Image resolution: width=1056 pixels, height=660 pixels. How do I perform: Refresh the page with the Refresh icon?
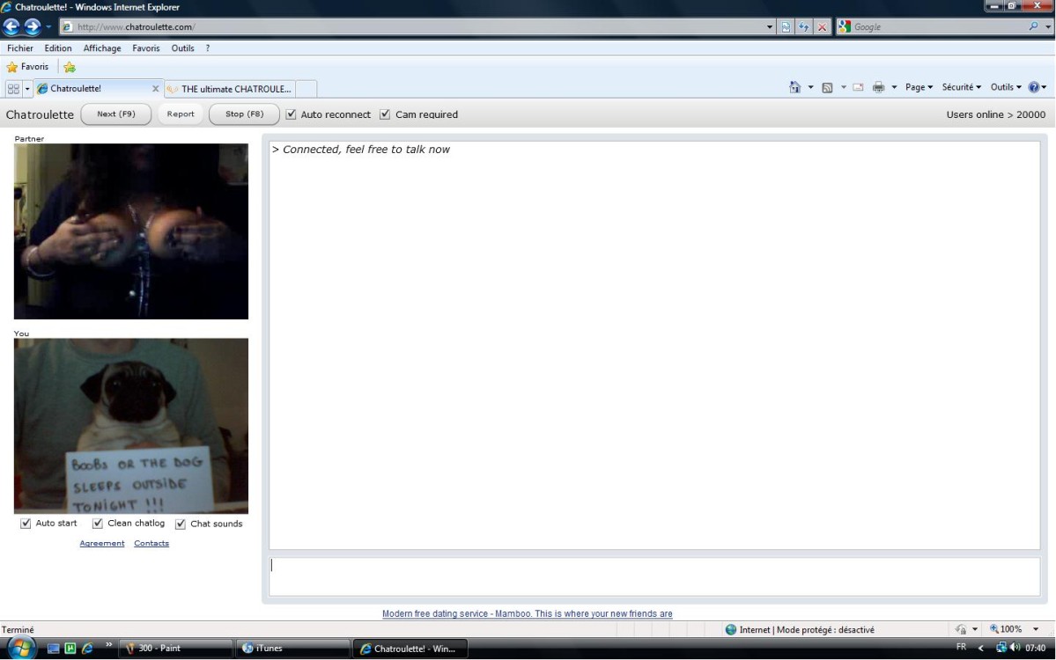point(803,27)
